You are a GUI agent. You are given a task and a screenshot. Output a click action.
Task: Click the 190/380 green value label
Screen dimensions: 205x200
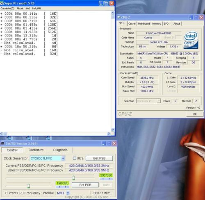(62, 183)
